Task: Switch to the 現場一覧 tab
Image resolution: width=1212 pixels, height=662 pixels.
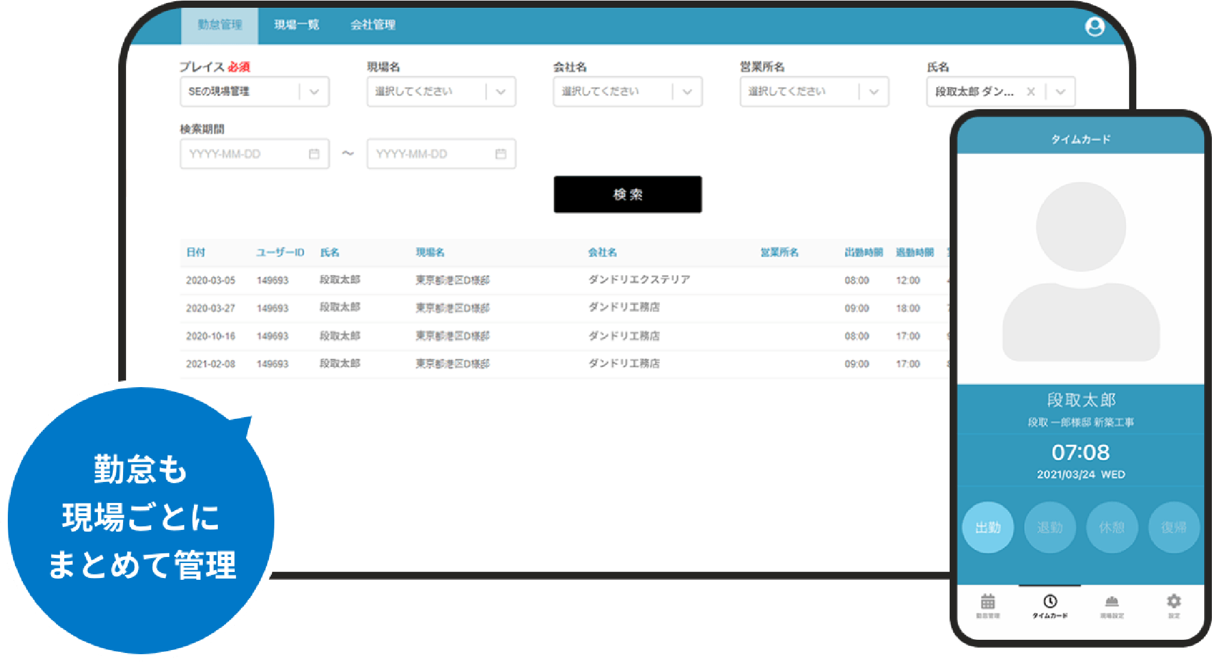Action: [x=297, y=25]
